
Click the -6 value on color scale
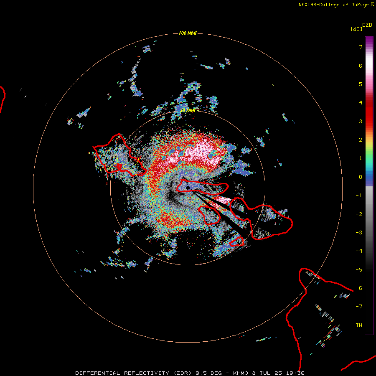point(359,288)
